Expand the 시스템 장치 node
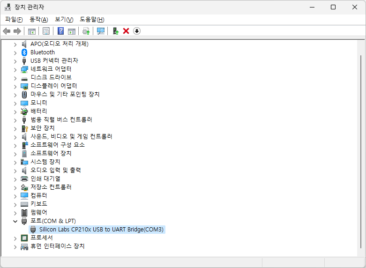This screenshot has width=366, height=268. (15, 163)
